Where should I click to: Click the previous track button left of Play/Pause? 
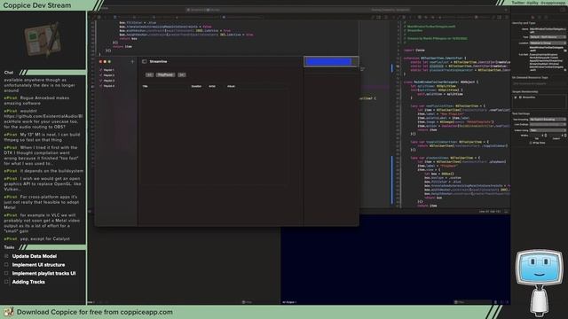(x=149, y=74)
